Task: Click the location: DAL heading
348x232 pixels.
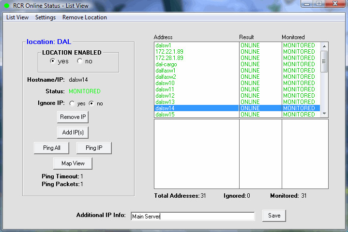Action: (x=49, y=42)
